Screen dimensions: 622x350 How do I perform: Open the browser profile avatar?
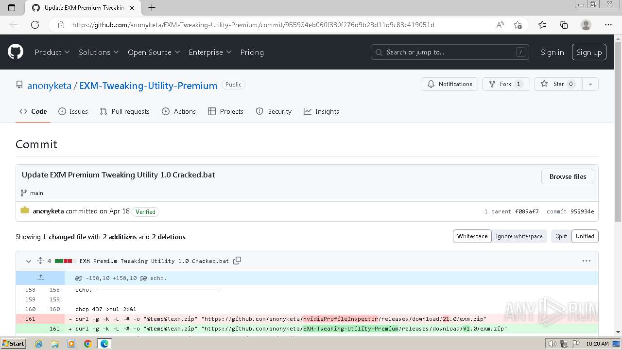[586, 25]
